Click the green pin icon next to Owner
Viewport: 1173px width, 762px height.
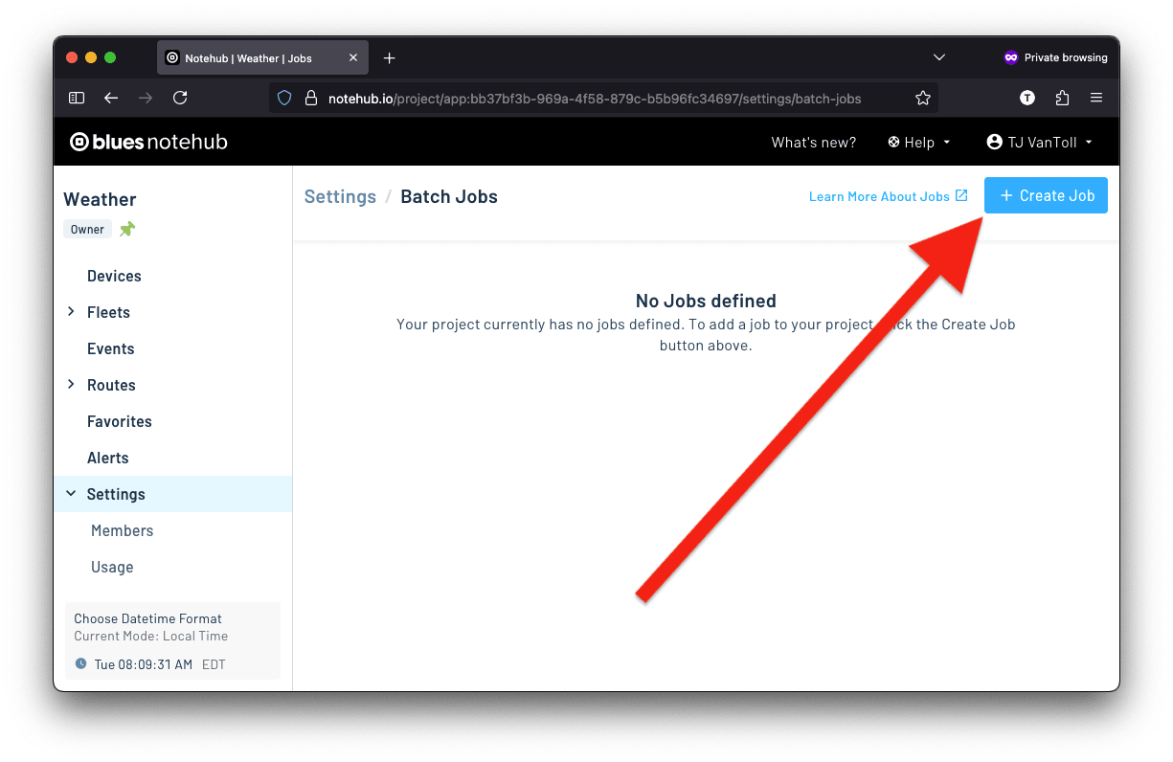[x=127, y=229]
